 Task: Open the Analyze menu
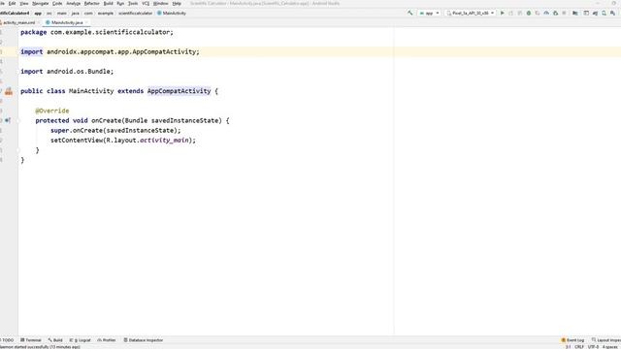pos(74,3)
